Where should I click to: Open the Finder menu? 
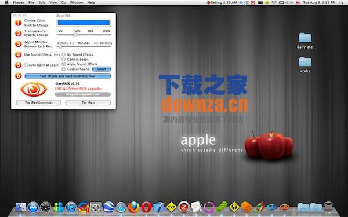pos(19,3)
